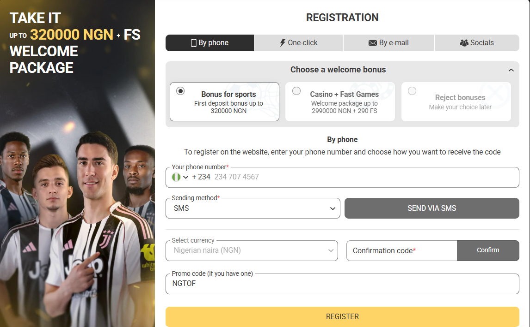Click the Nigerian flag country icon

(176, 177)
